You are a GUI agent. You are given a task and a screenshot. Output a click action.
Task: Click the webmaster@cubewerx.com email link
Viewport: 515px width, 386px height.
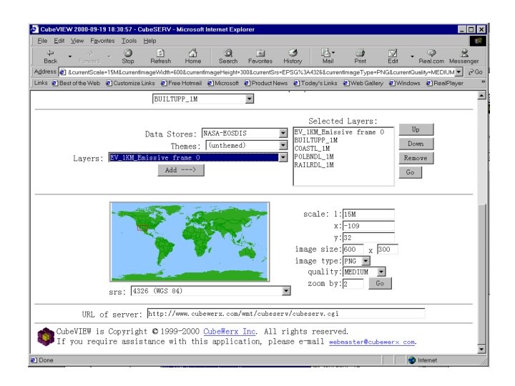tap(372, 342)
